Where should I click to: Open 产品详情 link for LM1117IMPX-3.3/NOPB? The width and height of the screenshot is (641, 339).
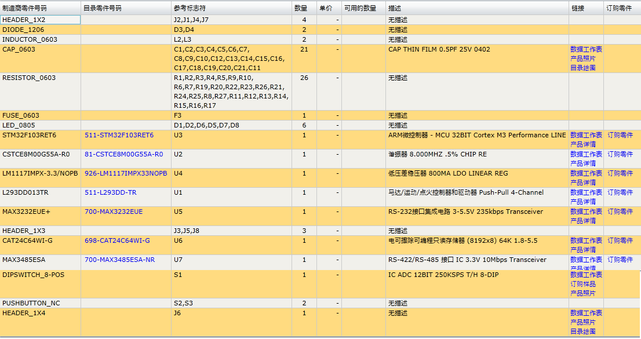point(583,183)
